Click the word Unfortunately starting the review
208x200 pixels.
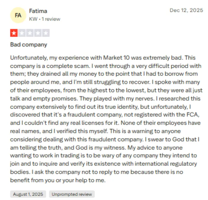tap(29, 58)
